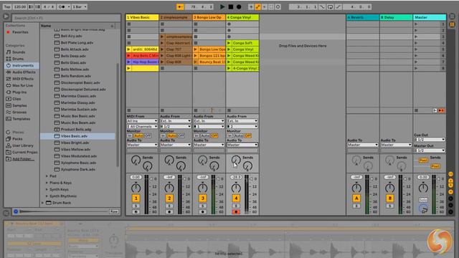
Task: Set track 3 monitor to Auto
Action: point(205,135)
